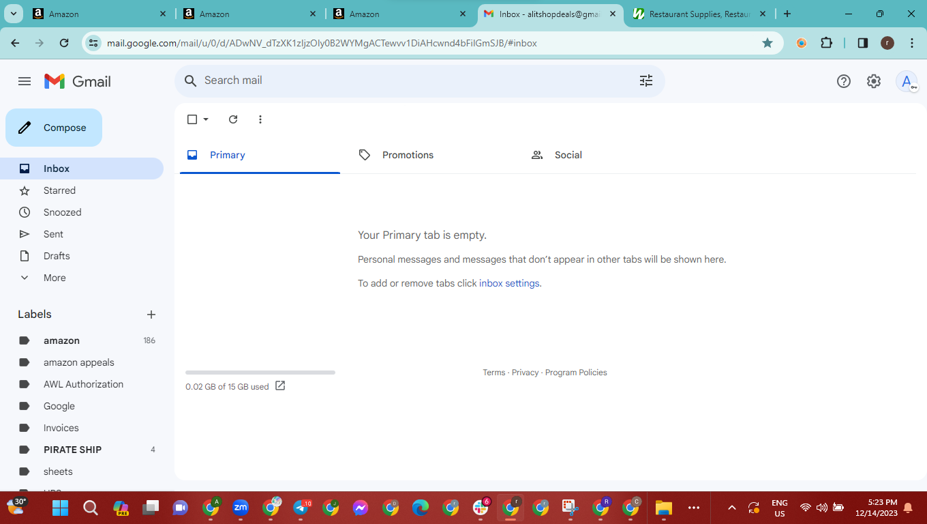Open the AWL Authorization label
The width and height of the screenshot is (927, 524).
tap(82, 384)
